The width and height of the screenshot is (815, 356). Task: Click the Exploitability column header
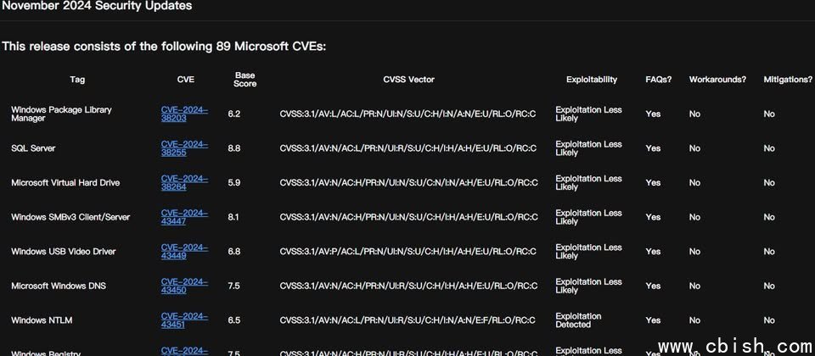592,80
